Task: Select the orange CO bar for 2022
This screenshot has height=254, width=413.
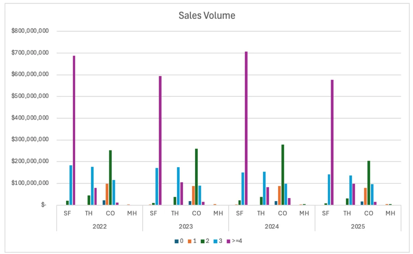Action: point(107,194)
